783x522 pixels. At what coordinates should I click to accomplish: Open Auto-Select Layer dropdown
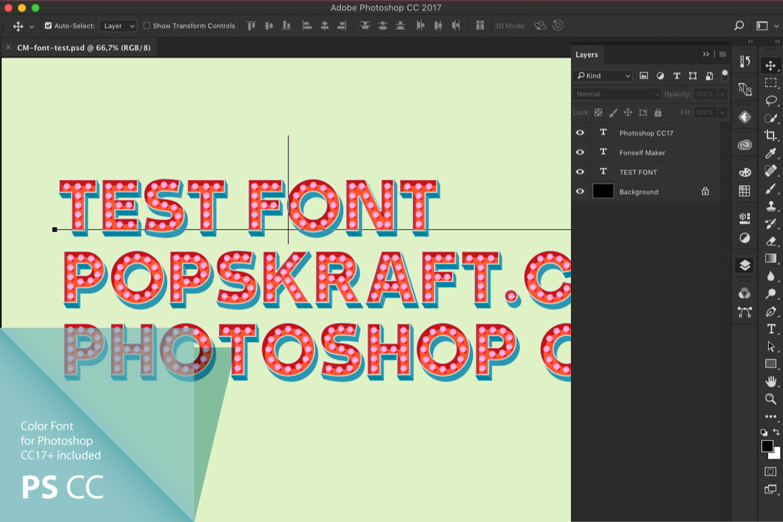pos(118,26)
